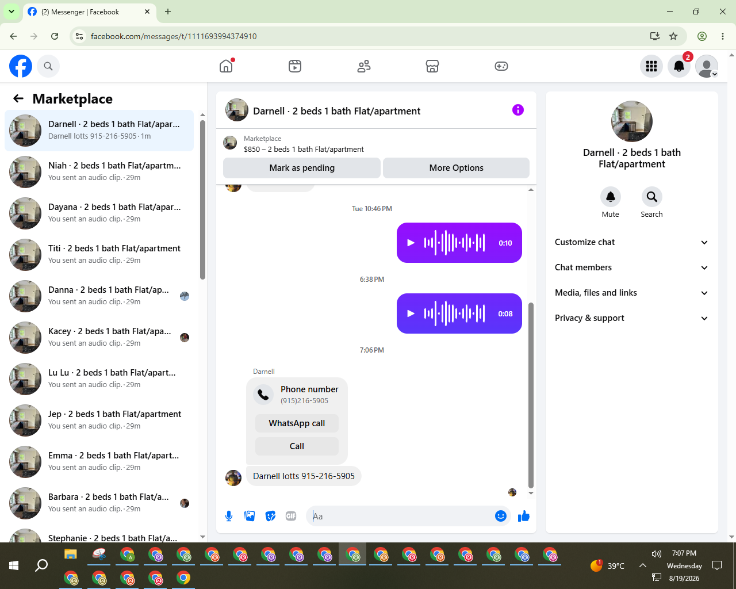
Task: Open a new browser tab
Action: coord(168,12)
